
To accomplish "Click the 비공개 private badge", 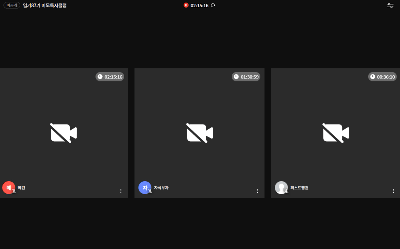I will pos(12,5).
